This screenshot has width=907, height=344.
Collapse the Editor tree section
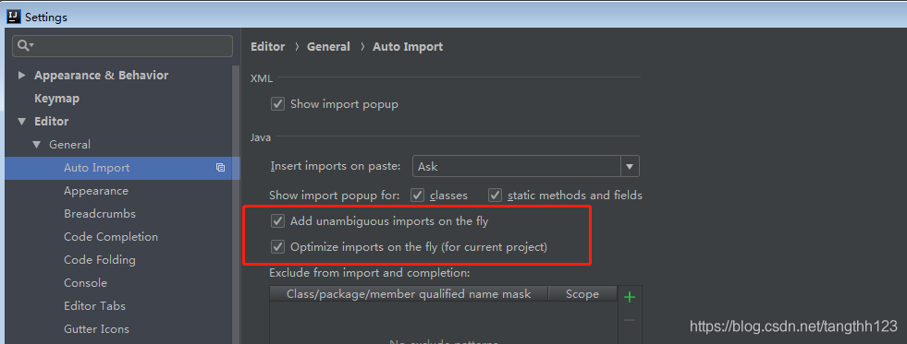coord(22,121)
